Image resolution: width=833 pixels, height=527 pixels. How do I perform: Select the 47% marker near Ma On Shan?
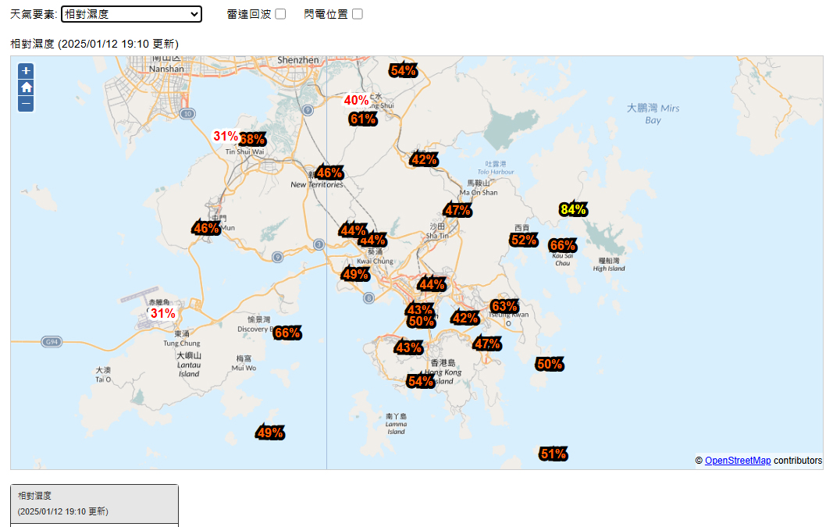tap(457, 210)
